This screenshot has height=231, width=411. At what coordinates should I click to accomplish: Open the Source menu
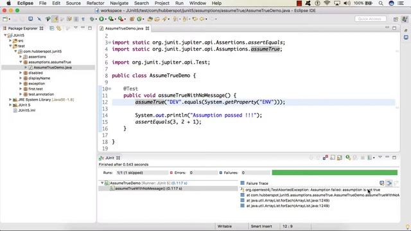pyautogui.click(x=73, y=3)
